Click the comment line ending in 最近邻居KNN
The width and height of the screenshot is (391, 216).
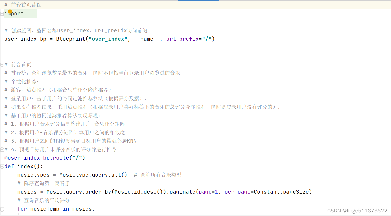tap(70, 141)
